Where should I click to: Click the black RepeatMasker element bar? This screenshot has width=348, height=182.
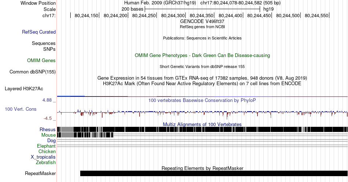click(214, 173)
